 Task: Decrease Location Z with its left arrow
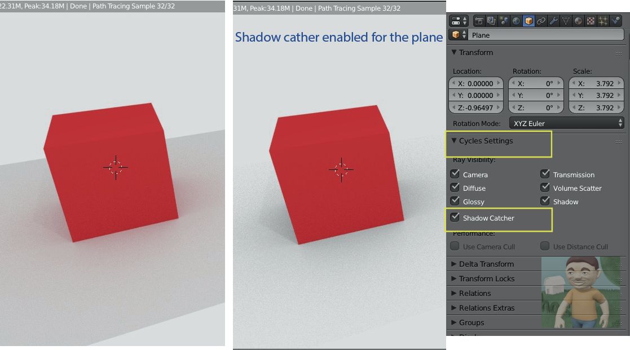pyautogui.click(x=453, y=107)
